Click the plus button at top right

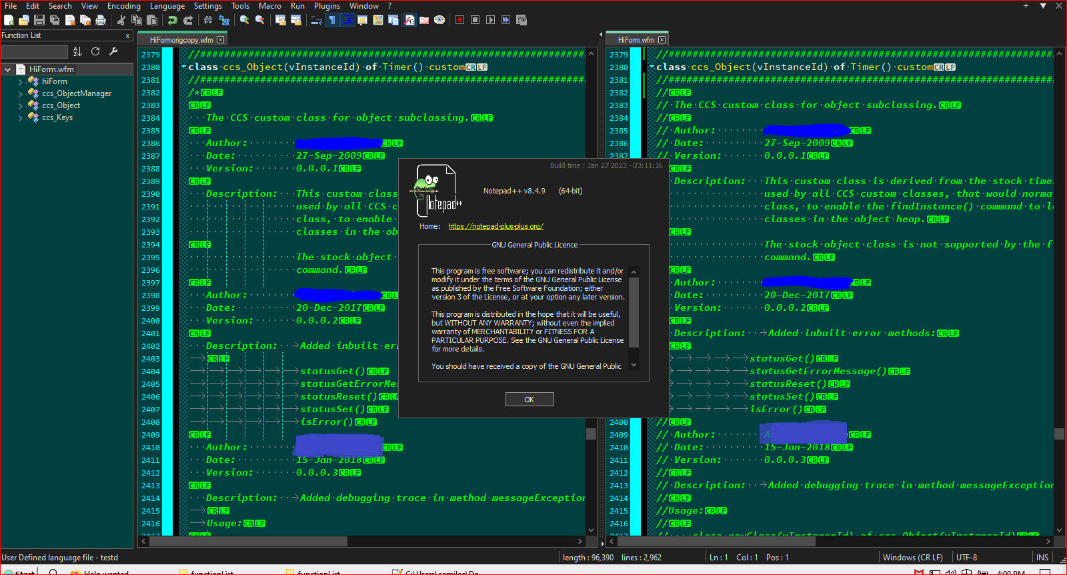coord(1026,6)
